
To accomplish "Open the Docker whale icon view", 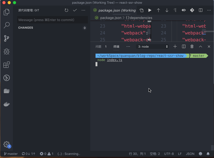I will (x=6, y=104).
